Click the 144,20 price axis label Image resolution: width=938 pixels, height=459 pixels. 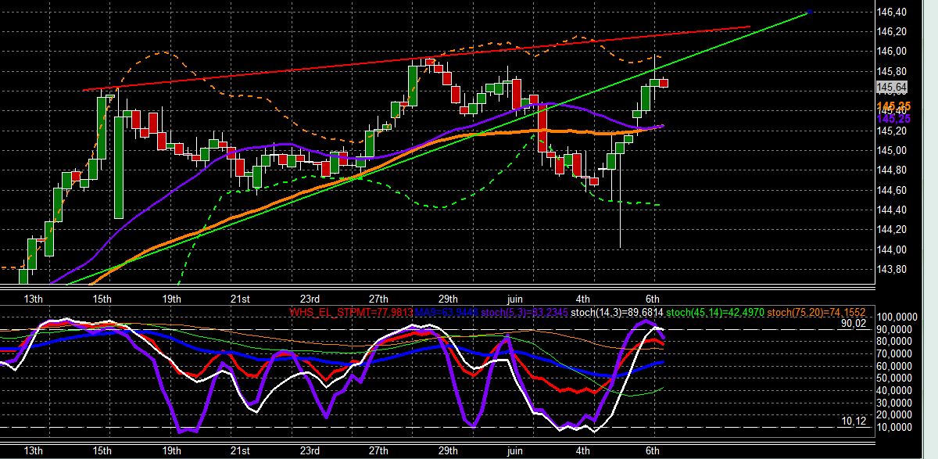892,230
